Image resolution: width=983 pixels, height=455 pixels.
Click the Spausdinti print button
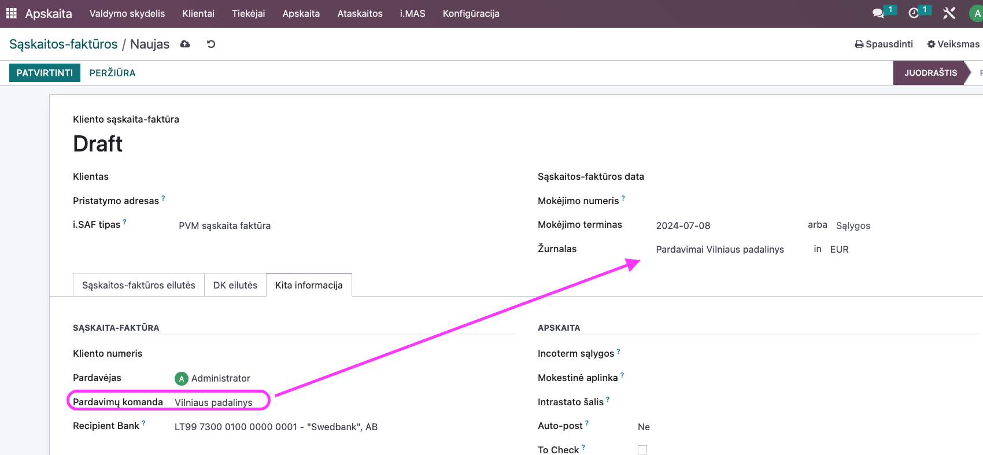click(x=884, y=44)
